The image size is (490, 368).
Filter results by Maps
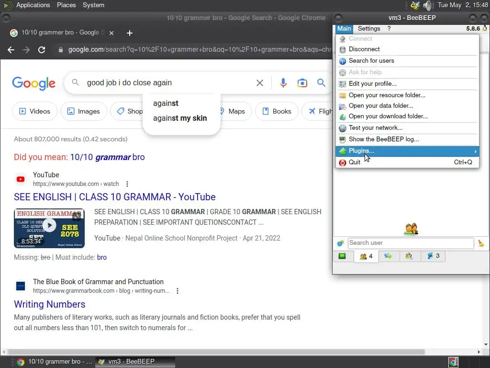[x=233, y=111]
